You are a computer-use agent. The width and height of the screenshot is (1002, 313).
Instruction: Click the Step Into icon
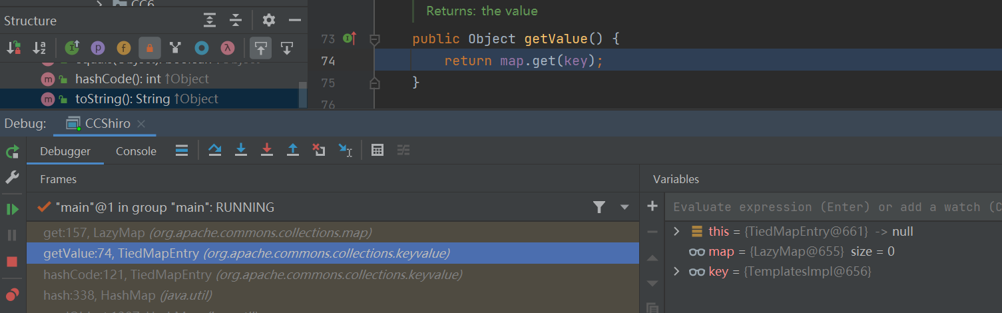click(x=241, y=151)
